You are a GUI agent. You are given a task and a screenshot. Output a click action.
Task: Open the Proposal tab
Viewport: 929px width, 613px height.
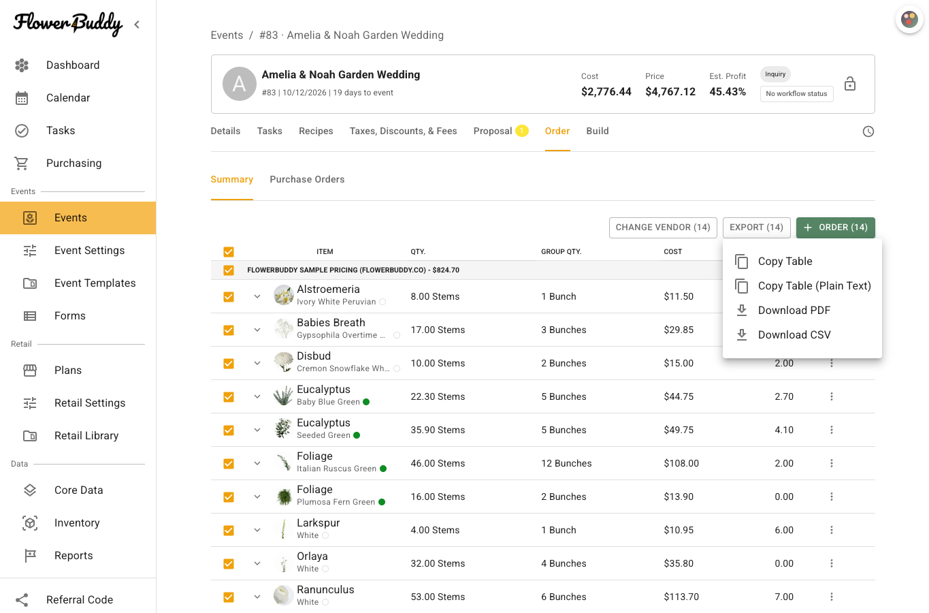click(x=500, y=131)
